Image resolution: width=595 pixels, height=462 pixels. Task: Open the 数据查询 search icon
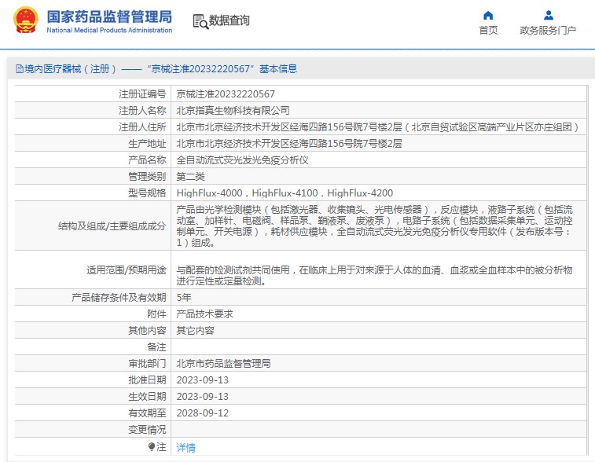click(x=200, y=22)
